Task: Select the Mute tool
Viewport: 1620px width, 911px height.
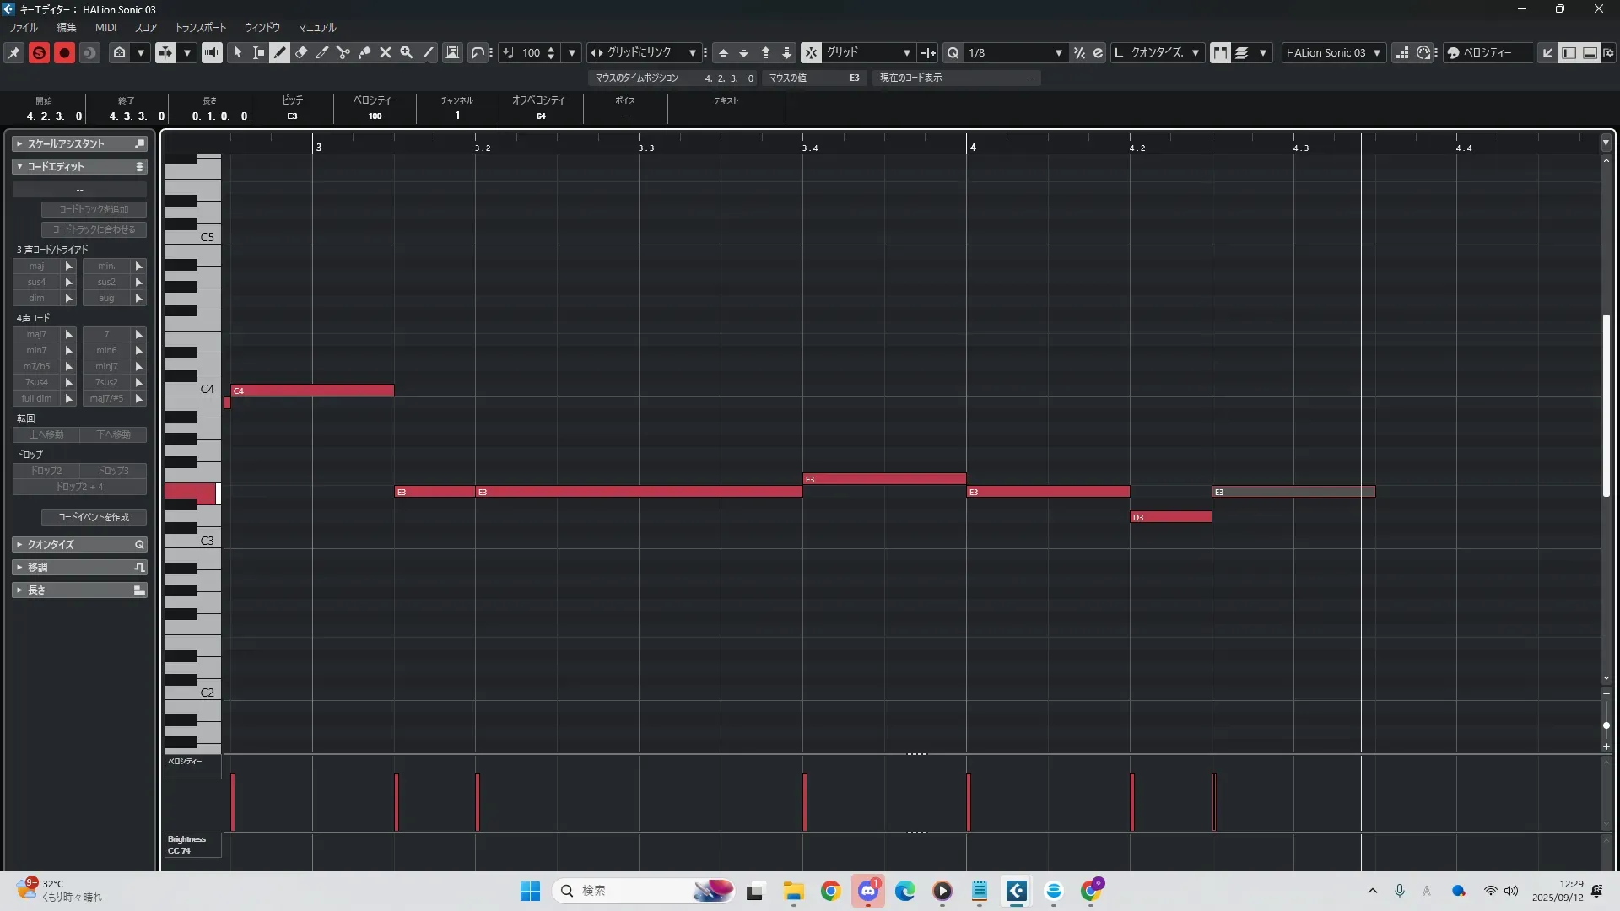Action: click(385, 52)
